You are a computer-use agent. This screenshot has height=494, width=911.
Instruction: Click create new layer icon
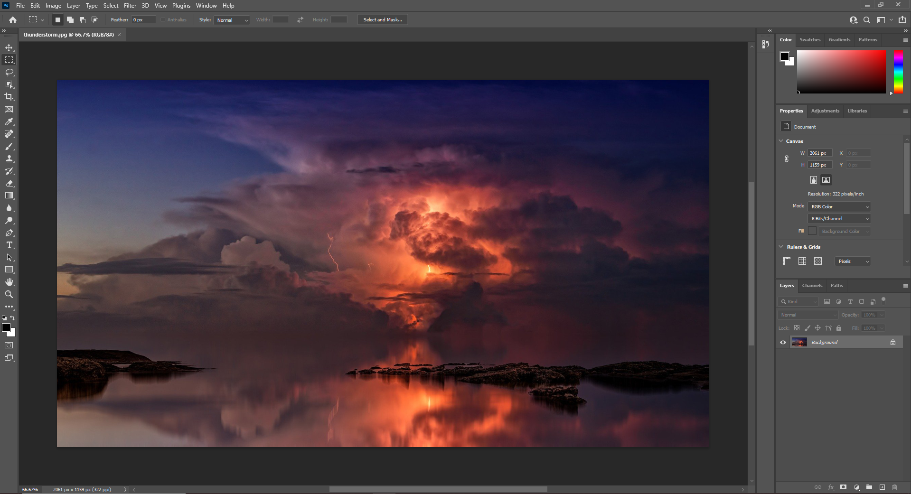[882, 487]
